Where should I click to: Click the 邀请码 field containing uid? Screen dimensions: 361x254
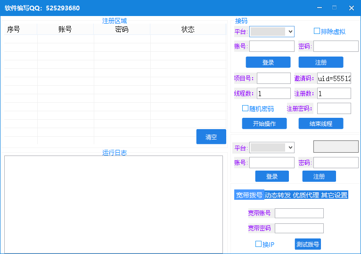point(334,78)
